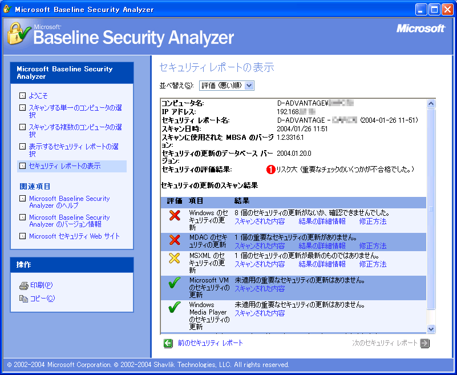This screenshot has height=375, width=457.
Task: Click the リスク大 assessment result text
Action: 345,170
